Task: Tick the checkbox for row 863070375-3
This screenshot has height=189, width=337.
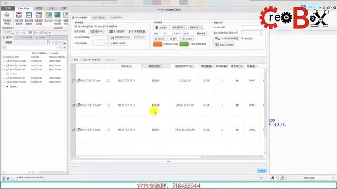Action: click(x=108, y=81)
